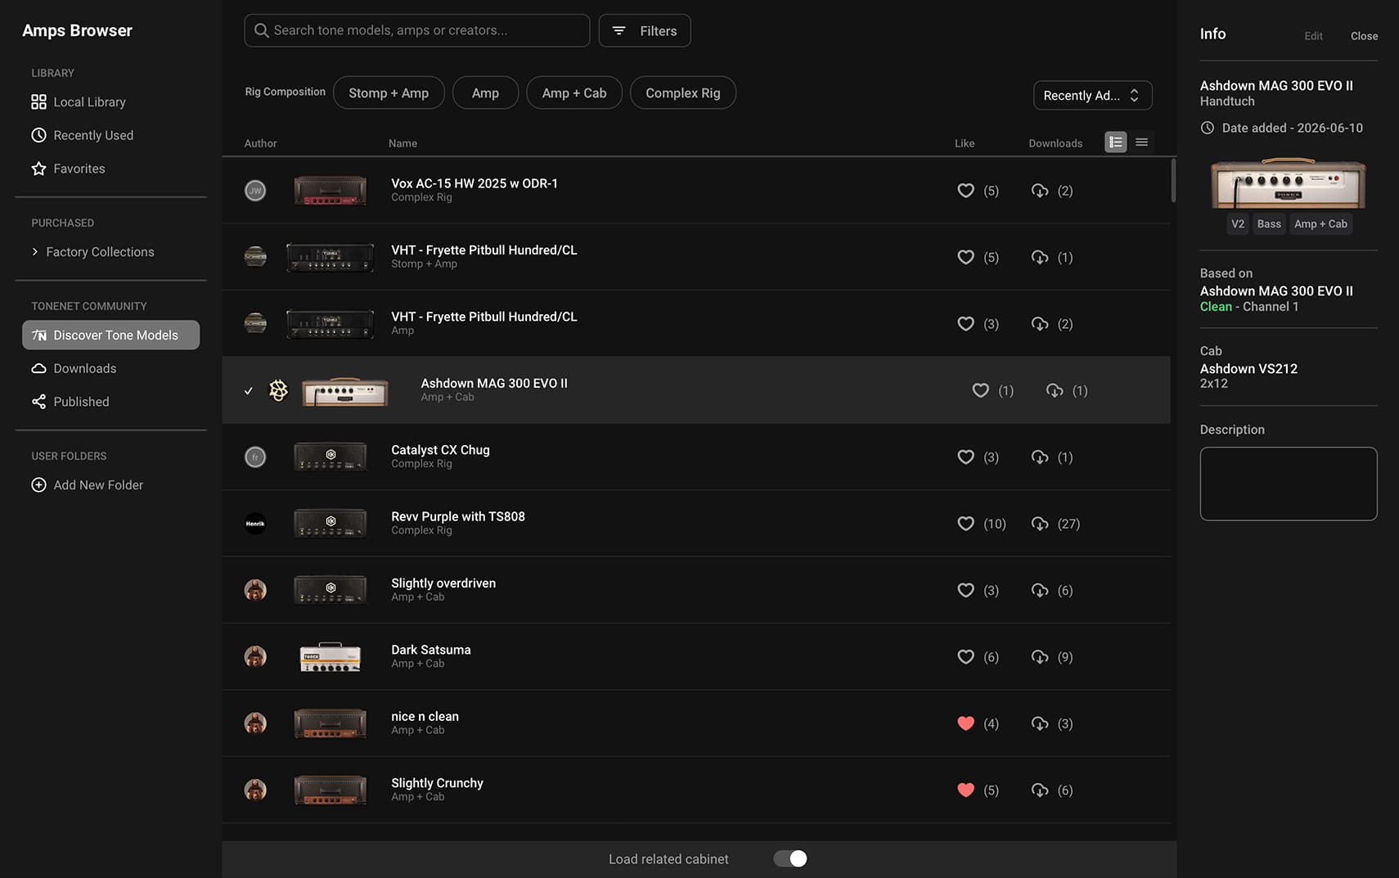Like the Catalyst CX Chug rig
This screenshot has width=1399, height=878.
(x=965, y=457)
